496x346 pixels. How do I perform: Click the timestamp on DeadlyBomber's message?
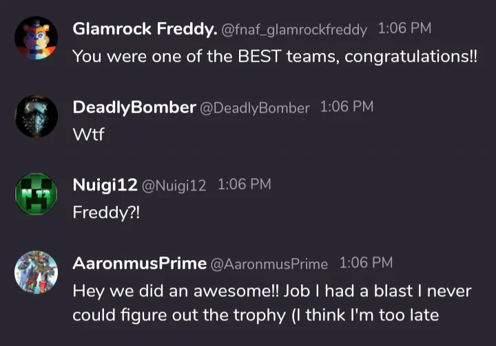347,107
